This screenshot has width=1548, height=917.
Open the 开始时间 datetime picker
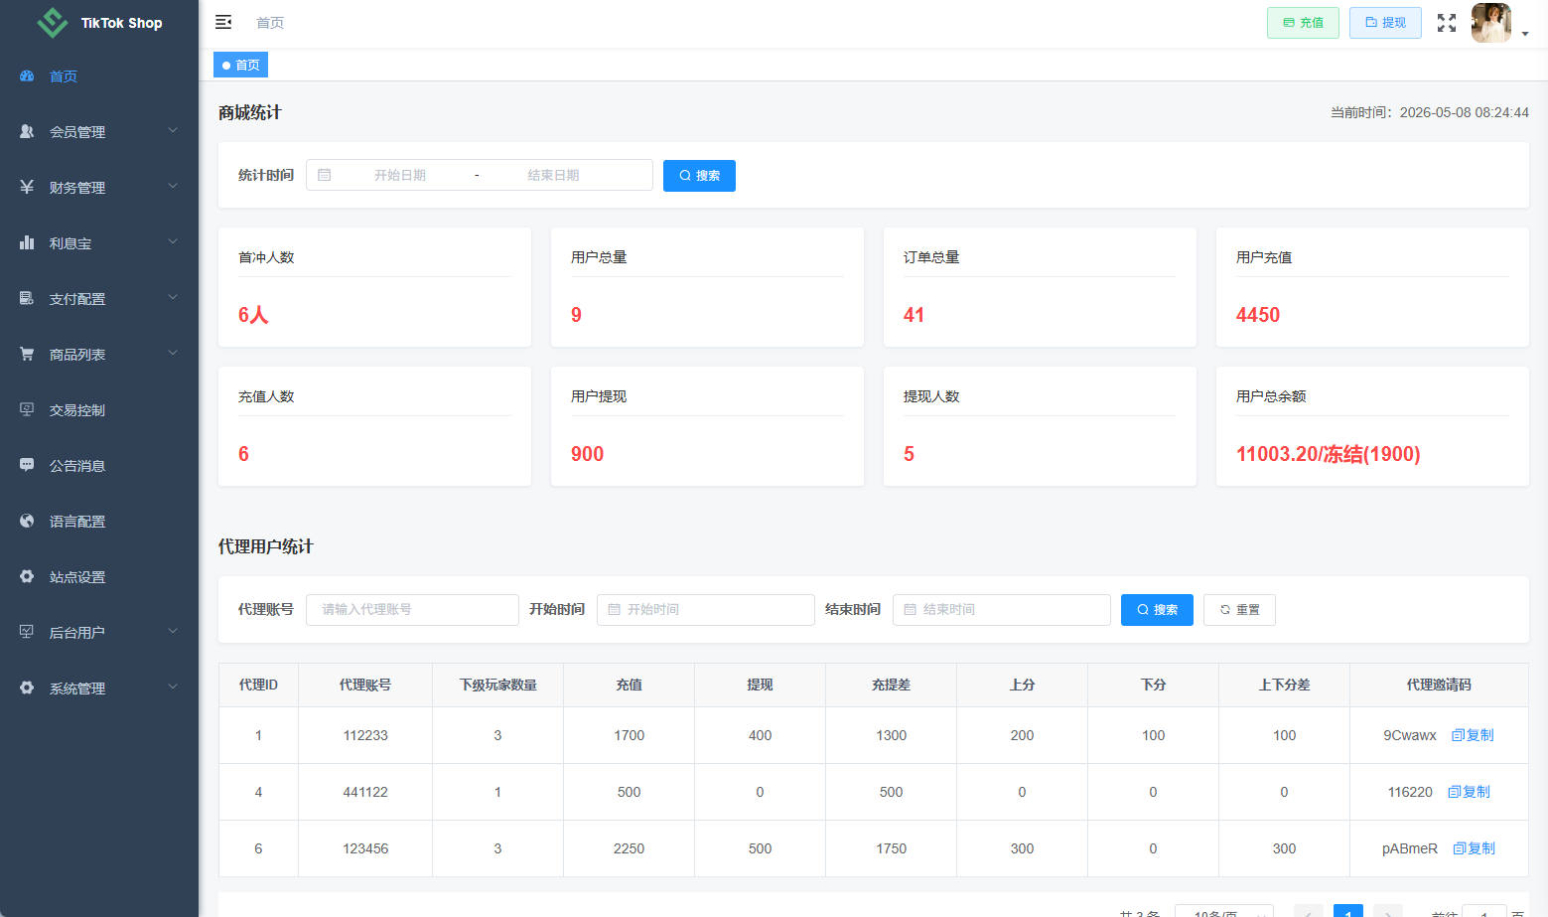point(706,610)
